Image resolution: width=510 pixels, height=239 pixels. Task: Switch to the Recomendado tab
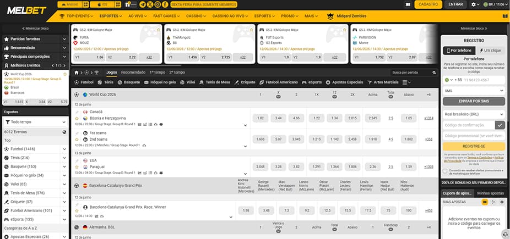[133, 73]
